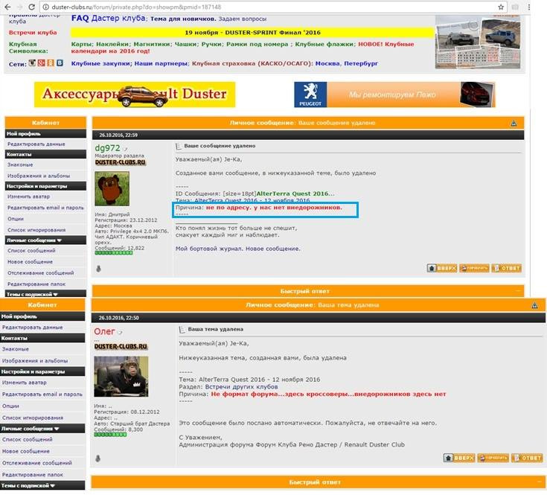The width and height of the screenshot is (547, 495).
Task: Go back with the browser back arrow
Action: pyautogui.click(x=7, y=7)
